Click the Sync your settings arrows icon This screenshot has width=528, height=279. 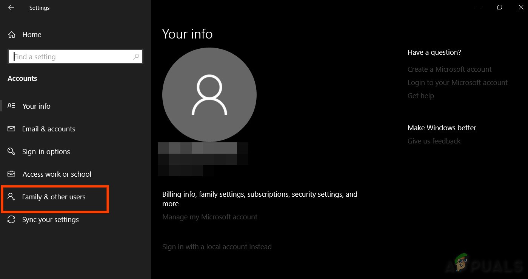pyautogui.click(x=11, y=219)
